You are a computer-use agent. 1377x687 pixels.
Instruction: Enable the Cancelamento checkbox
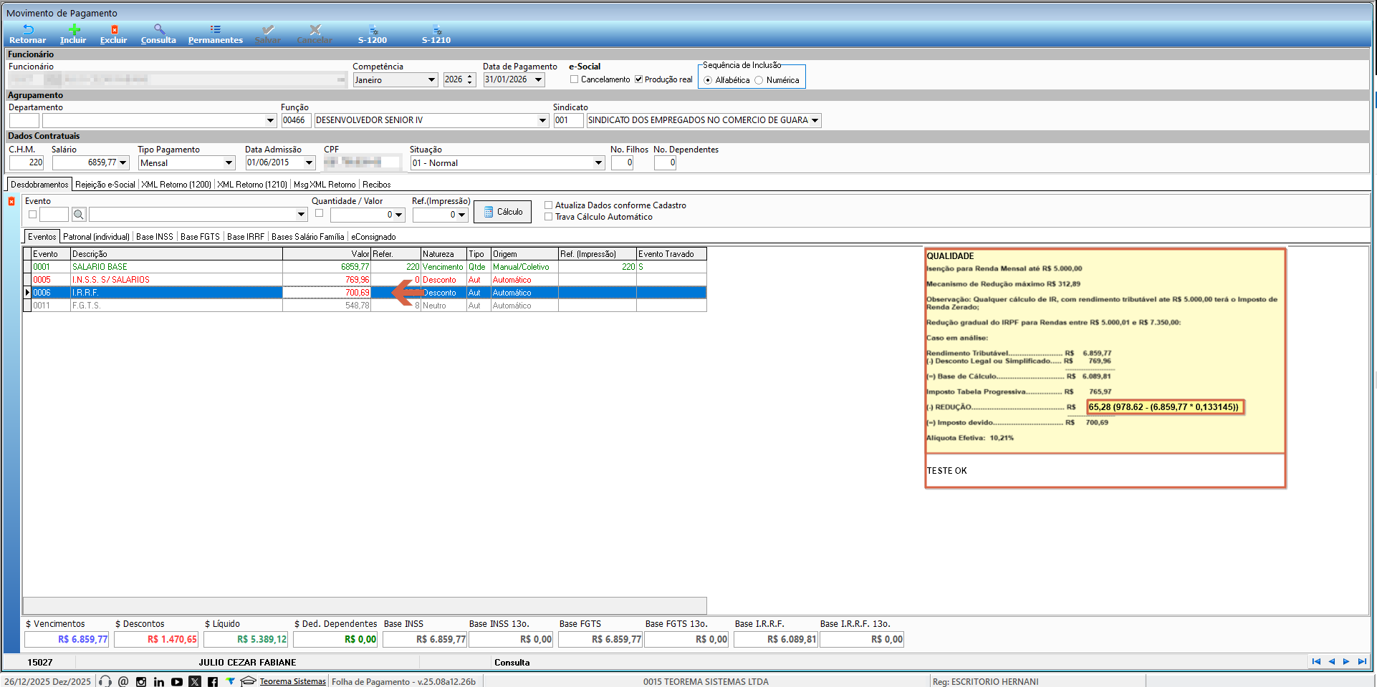pyautogui.click(x=575, y=79)
